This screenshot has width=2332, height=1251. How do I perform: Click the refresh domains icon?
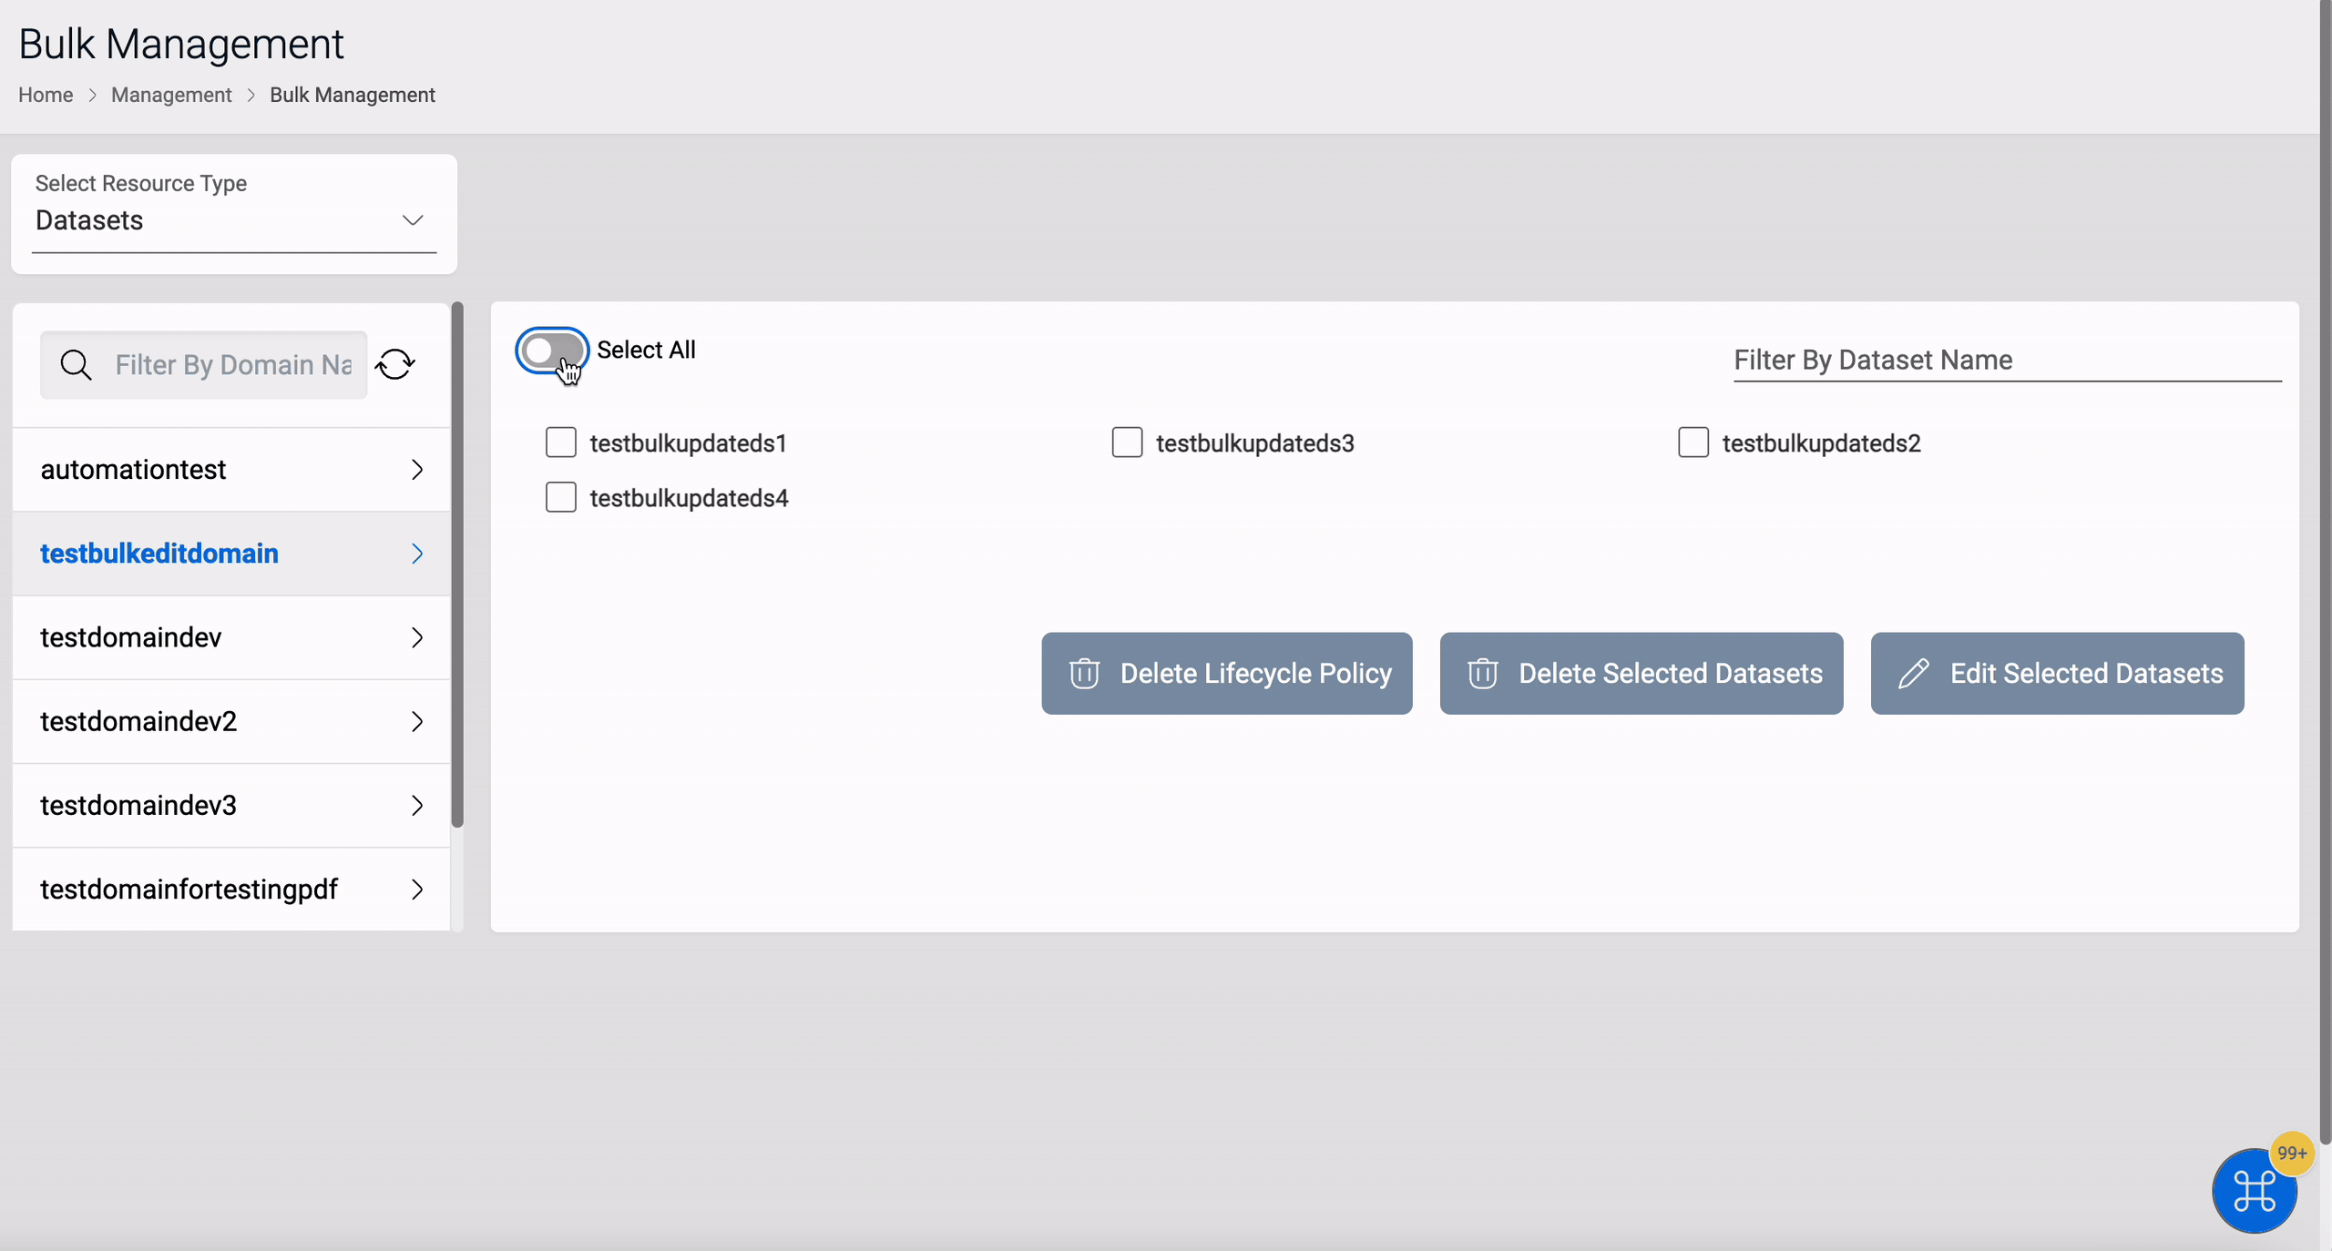(395, 364)
